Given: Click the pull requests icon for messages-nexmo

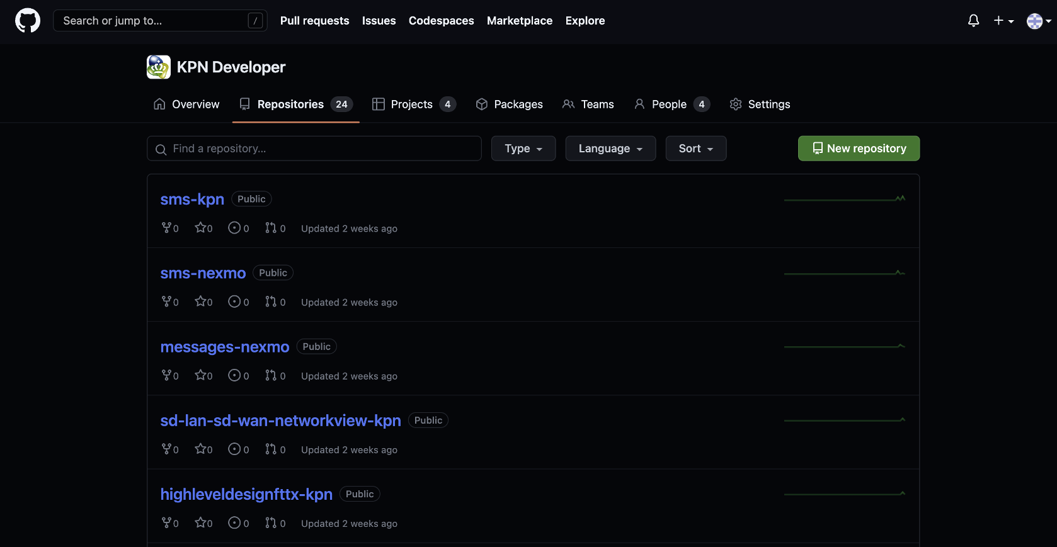Looking at the screenshot, I should [271, 375].
